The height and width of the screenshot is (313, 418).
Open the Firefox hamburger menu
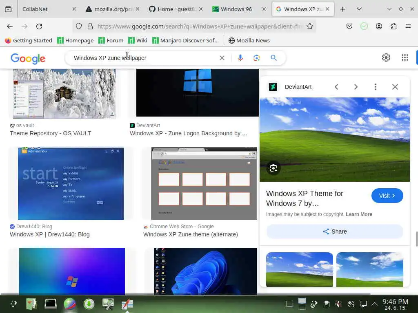click(x=408, y=26)
